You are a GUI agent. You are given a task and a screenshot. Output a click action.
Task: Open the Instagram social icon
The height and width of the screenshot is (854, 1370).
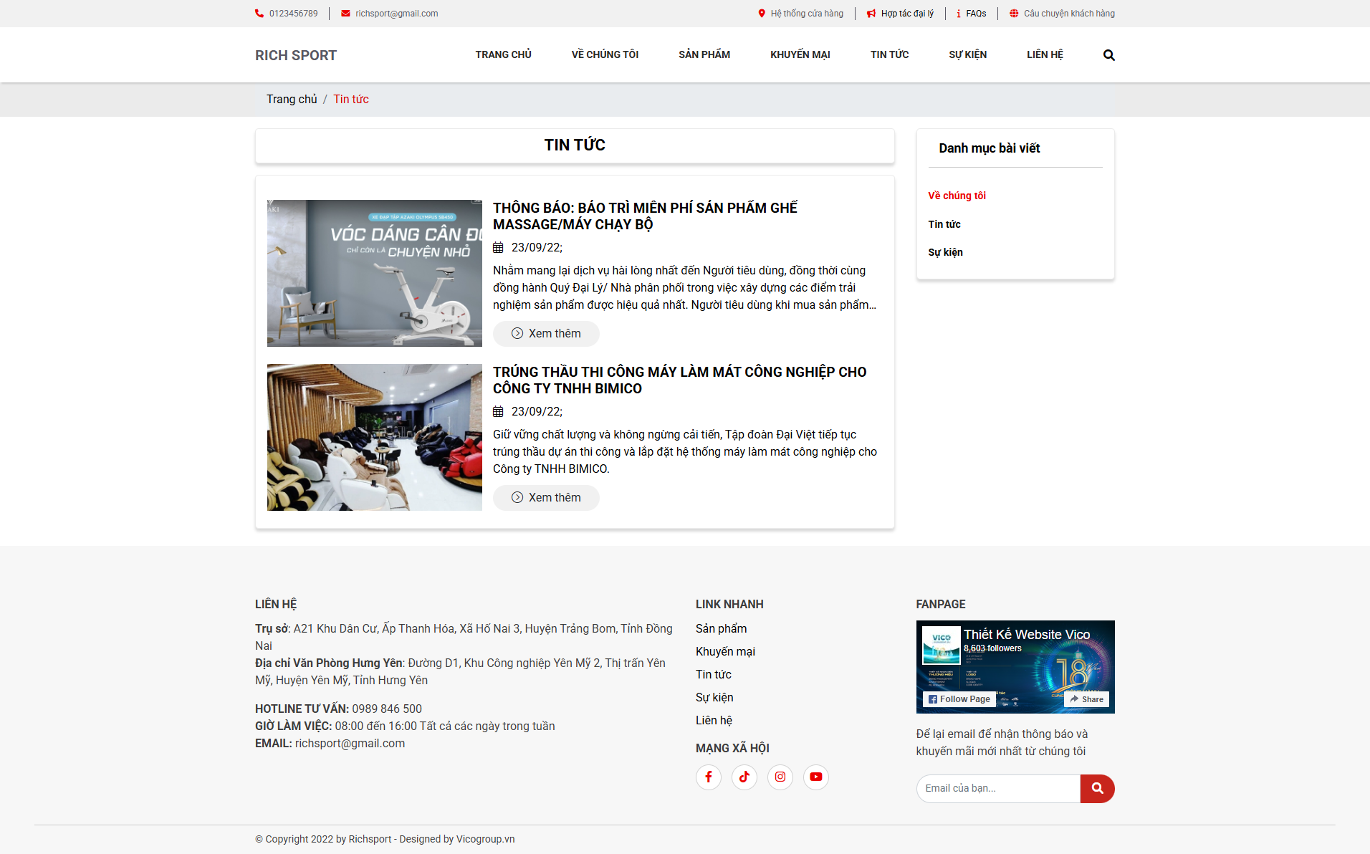pyautogui.click(x=780, y=777)
